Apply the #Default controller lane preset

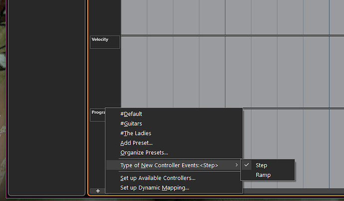pos(131,114)
